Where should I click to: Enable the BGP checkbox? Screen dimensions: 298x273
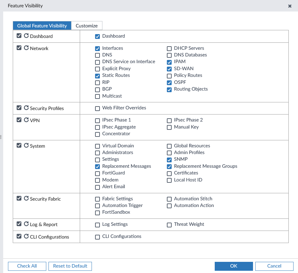point(97,90)
